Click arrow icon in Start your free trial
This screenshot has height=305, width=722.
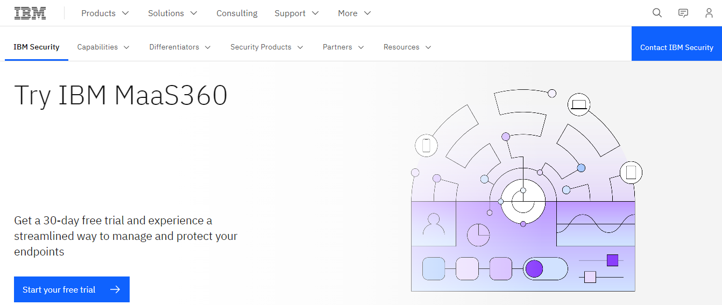[x=115, y=289]
